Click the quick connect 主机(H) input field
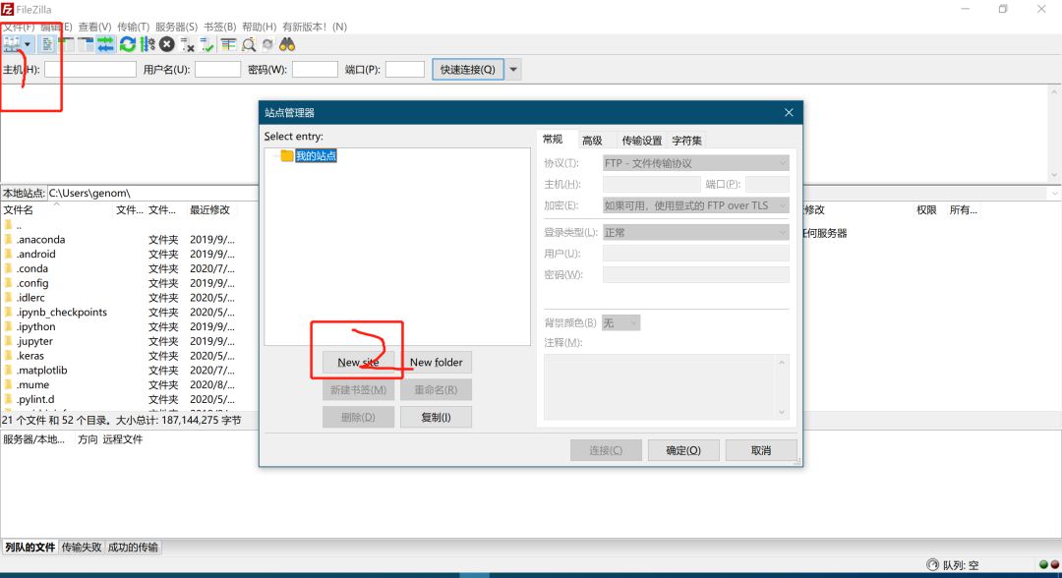This screenshot has height=578, width=1062. pos(90,69)
